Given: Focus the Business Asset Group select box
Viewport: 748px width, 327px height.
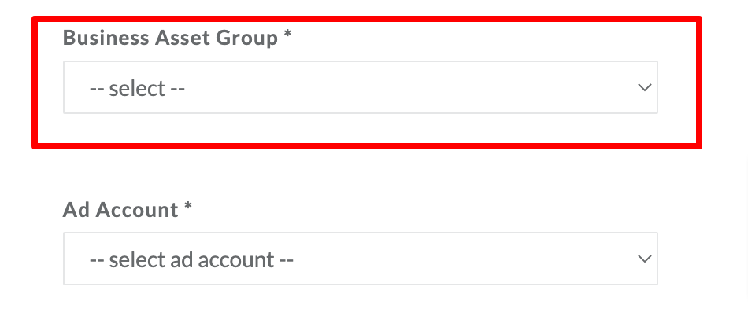Looking at the screenshot, I should point(361,87).
